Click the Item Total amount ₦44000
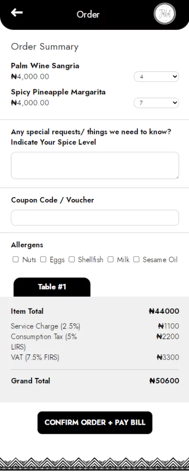Image resolution: width=189 pixels, height=472 pixels. 164,311
